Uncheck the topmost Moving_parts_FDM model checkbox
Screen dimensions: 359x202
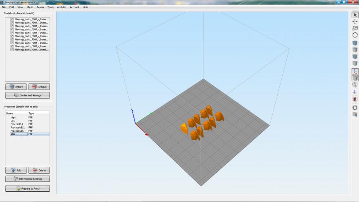(x=12, y=19)
